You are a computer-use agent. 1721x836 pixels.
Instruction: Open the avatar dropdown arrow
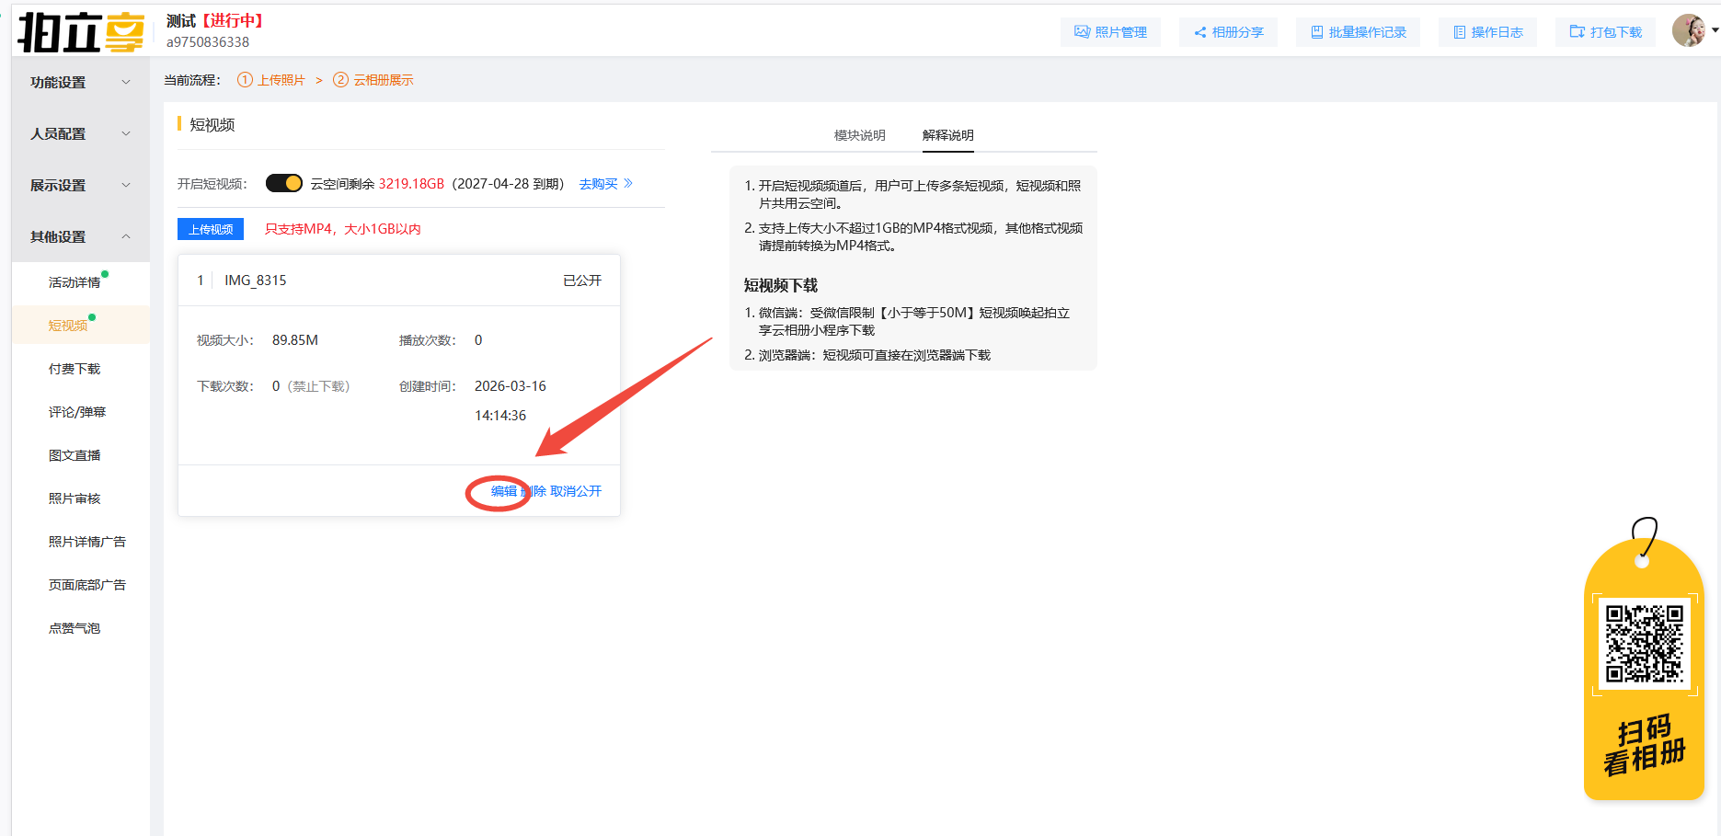[x=1715, y=29]
